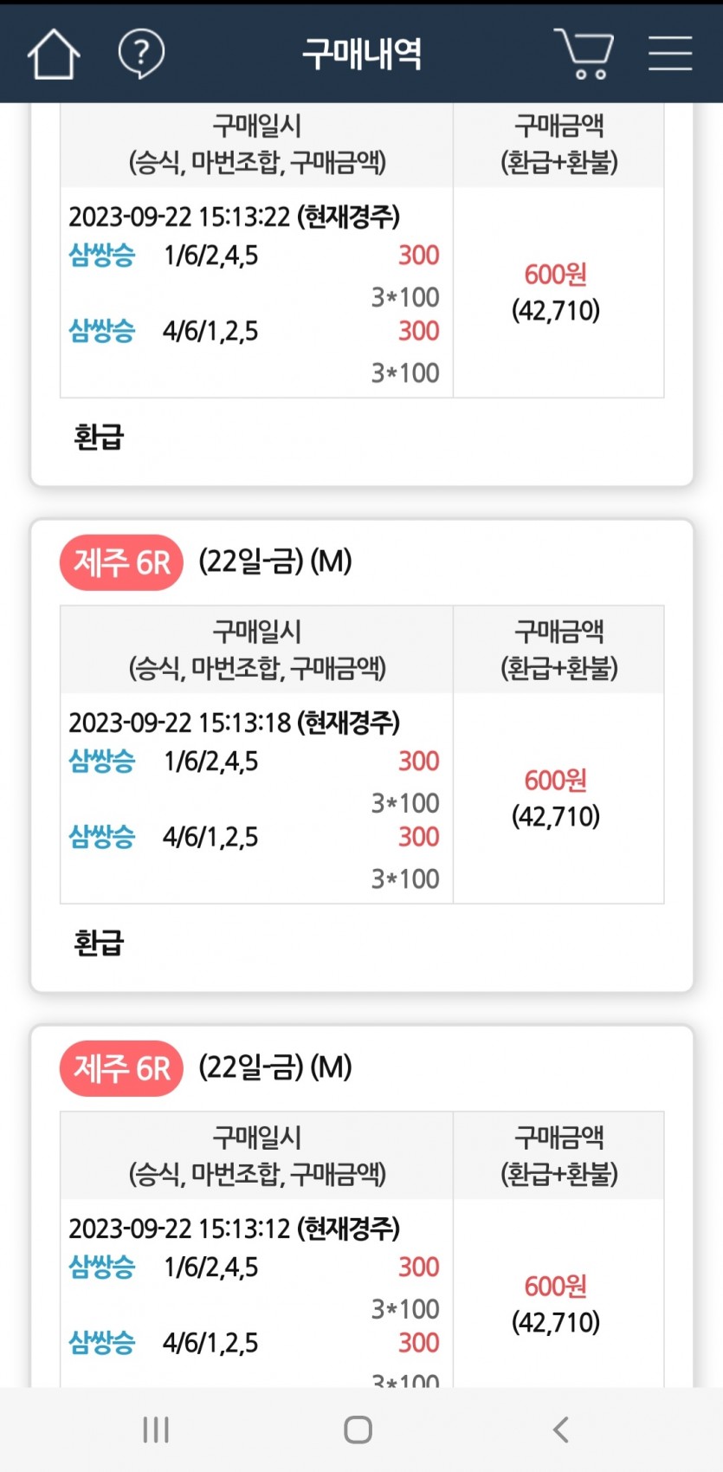Expand 환급 section in the second card

pyautogui.click(x=100, y=943)
